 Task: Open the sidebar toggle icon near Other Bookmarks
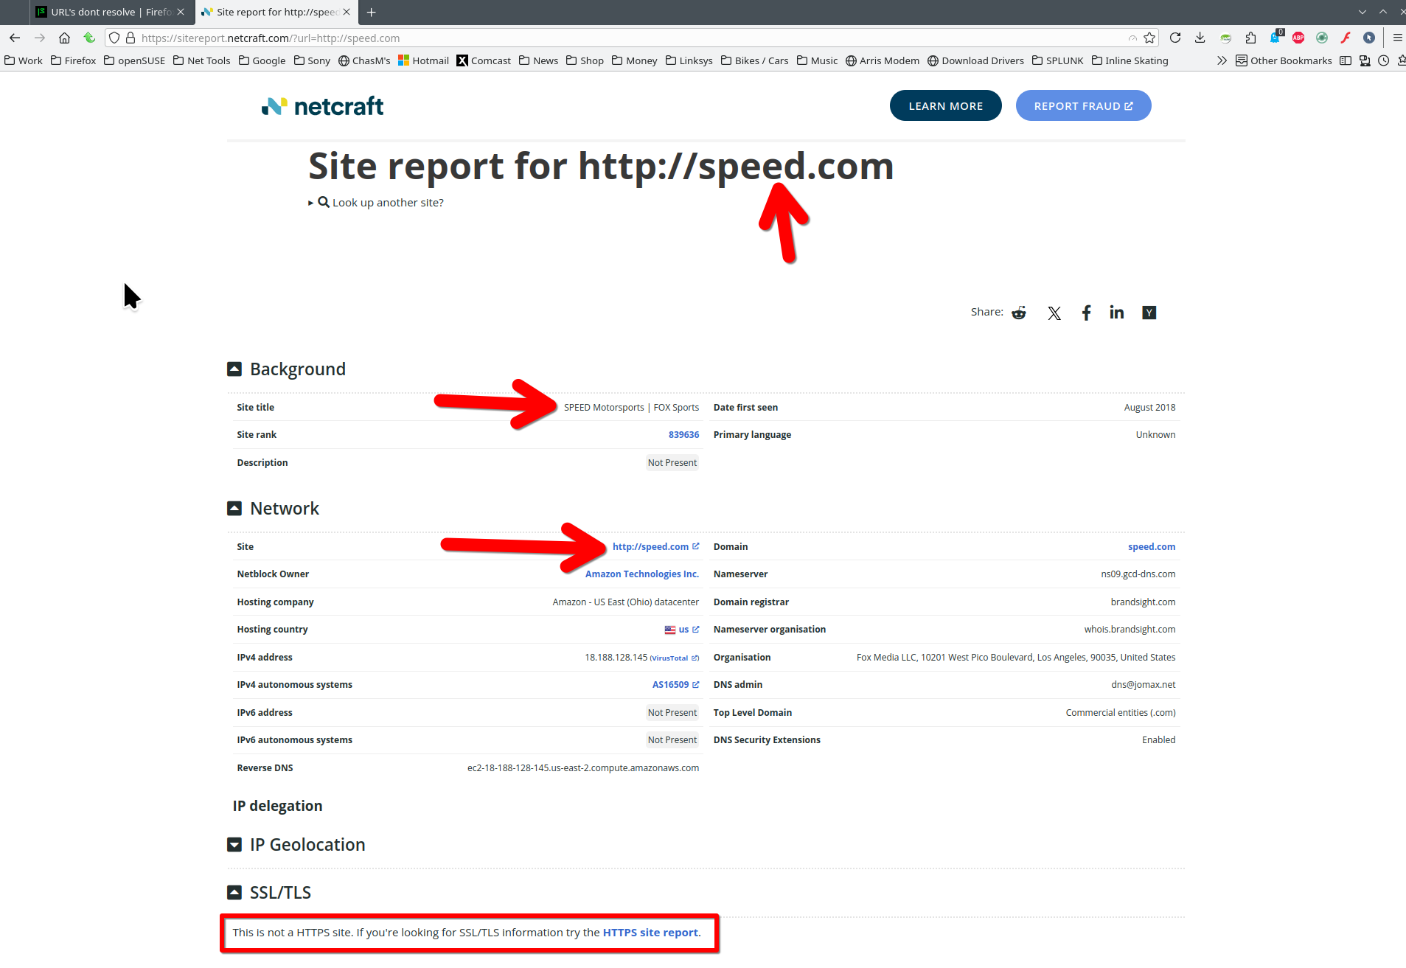[x=1346, y=60]
